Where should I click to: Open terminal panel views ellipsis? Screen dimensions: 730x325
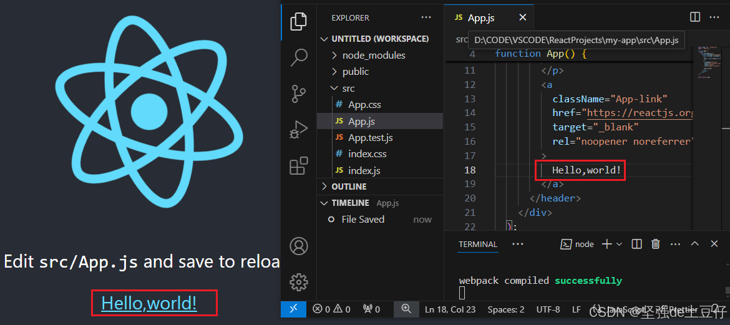(x=518, y=244)
